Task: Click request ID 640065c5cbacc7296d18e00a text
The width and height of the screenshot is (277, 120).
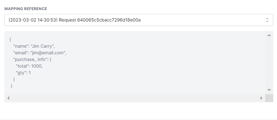Action: 109,20
